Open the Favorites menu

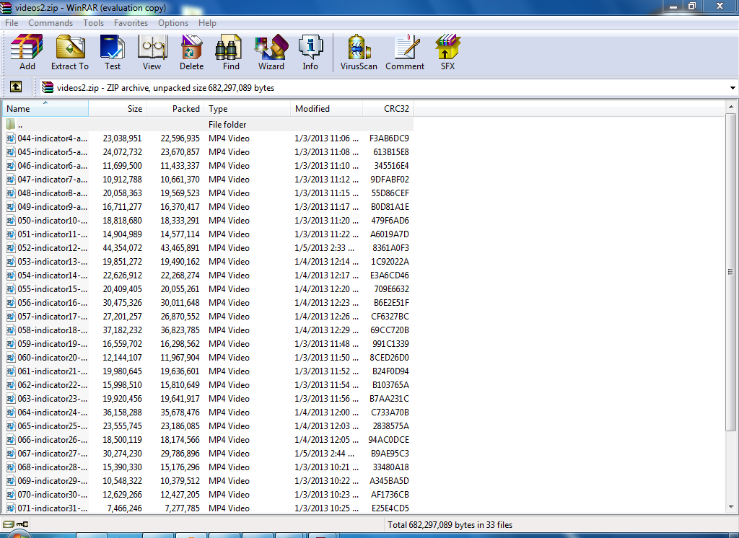pos(131,22)
